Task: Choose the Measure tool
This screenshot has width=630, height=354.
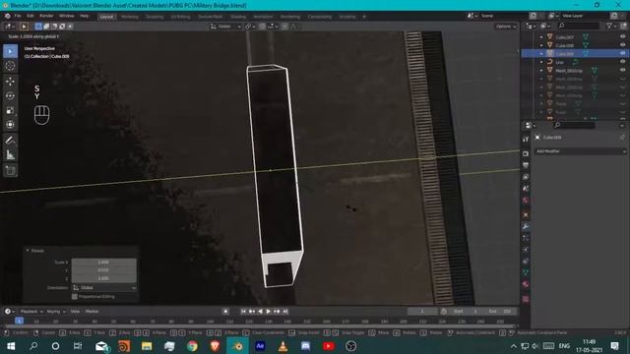Action: [x=11, y=155]
